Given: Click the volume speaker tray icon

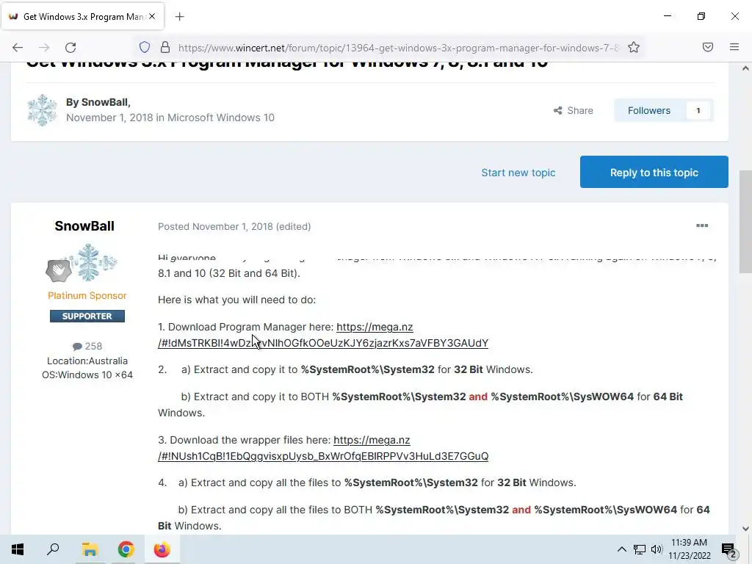Looking at the screenshot, I should coord(657,549).
